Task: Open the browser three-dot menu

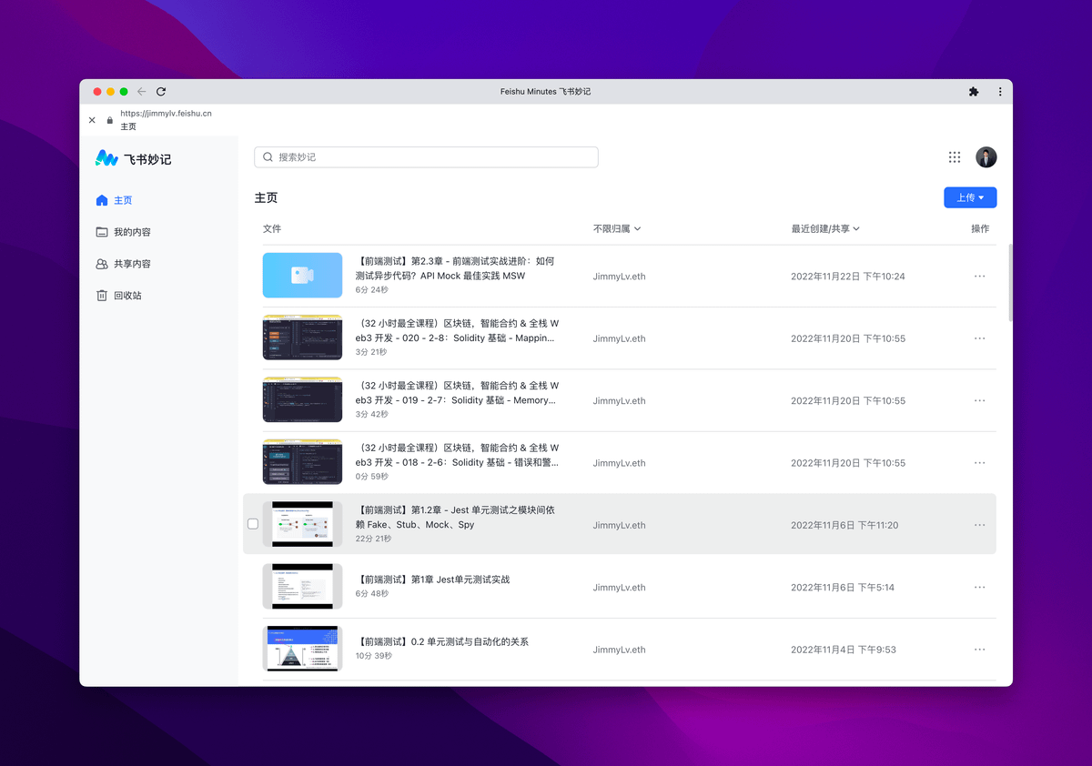Action: point(1000,92)
